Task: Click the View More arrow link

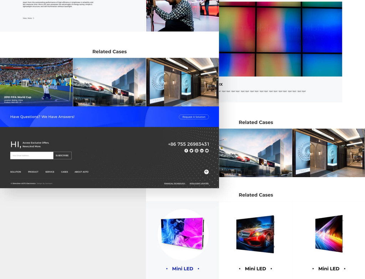Action: click(29, 18)
